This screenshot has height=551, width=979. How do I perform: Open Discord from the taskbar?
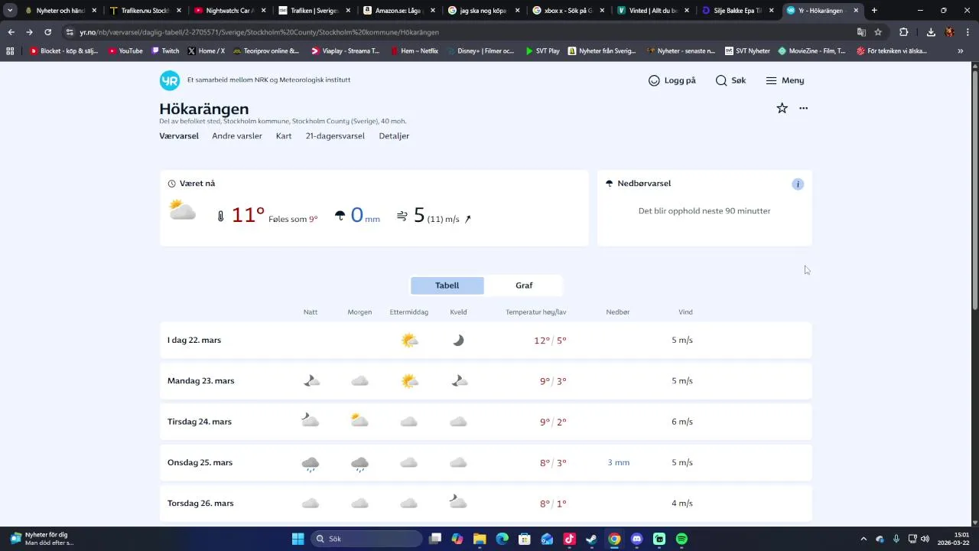click(636, 539)
